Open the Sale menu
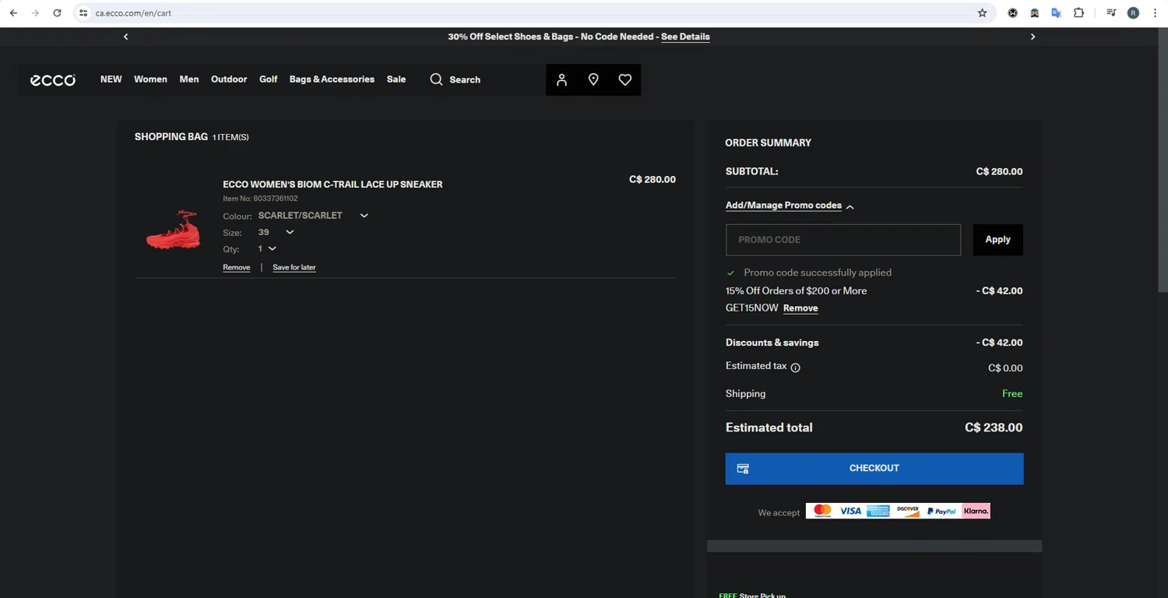This screenshot has width=1168, height=598. click(x=396, y=79)
